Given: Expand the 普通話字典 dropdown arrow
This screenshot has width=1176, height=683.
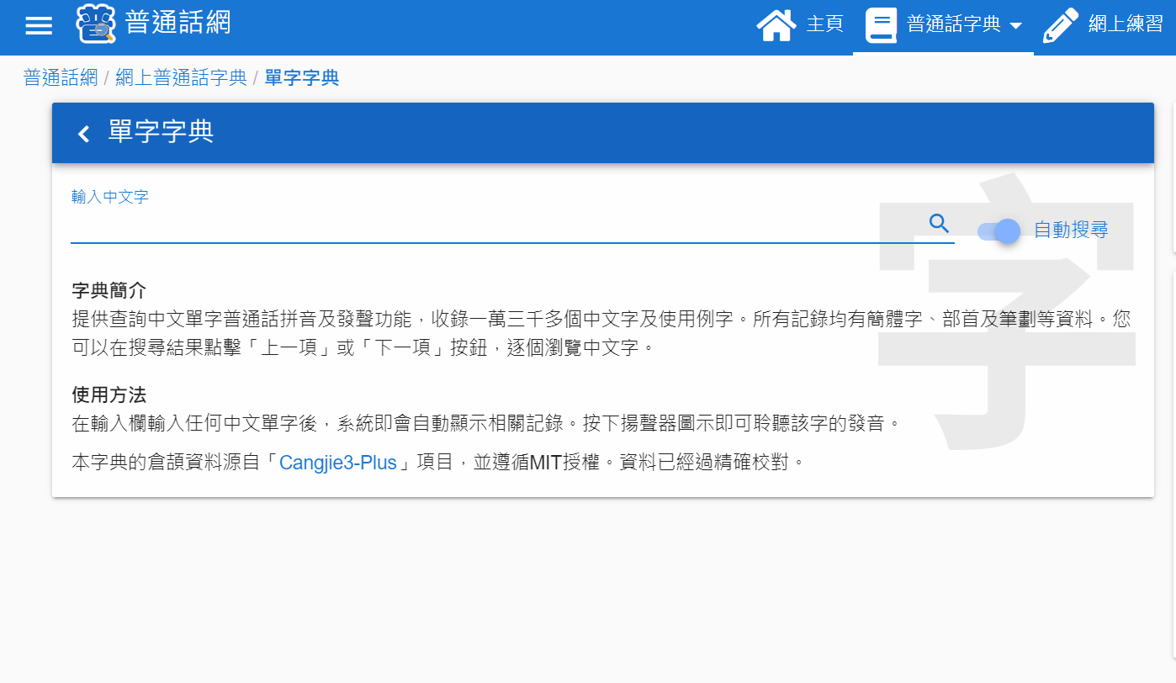Looking at the screenshot, I should click(1015, 25).
